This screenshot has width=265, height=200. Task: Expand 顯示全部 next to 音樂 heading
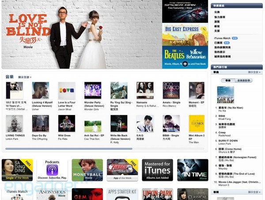click(25, 77)
